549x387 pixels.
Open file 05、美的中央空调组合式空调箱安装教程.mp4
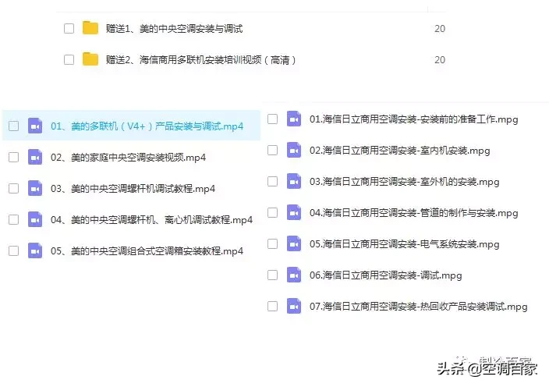tap(147, 250)
